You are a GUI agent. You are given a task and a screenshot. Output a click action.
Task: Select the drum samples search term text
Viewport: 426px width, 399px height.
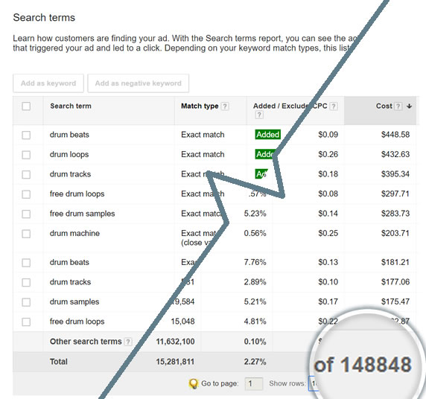click(74, 301)
